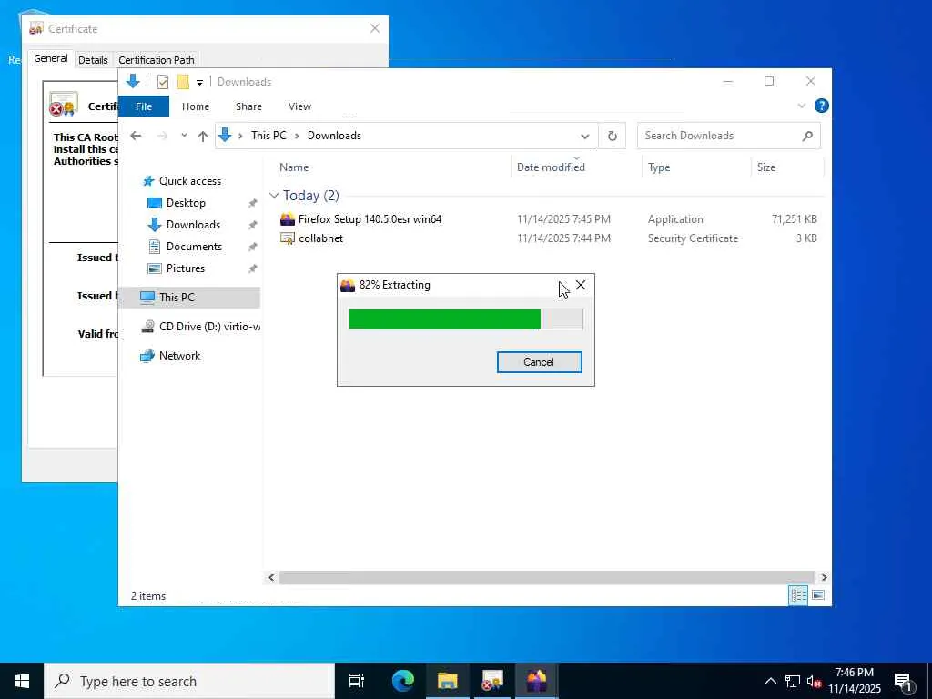The height and width of the screenshot is (699, 932).
Task: Click the 11/14/2025 7:44 PM date cell
Action: pos(563,238)
